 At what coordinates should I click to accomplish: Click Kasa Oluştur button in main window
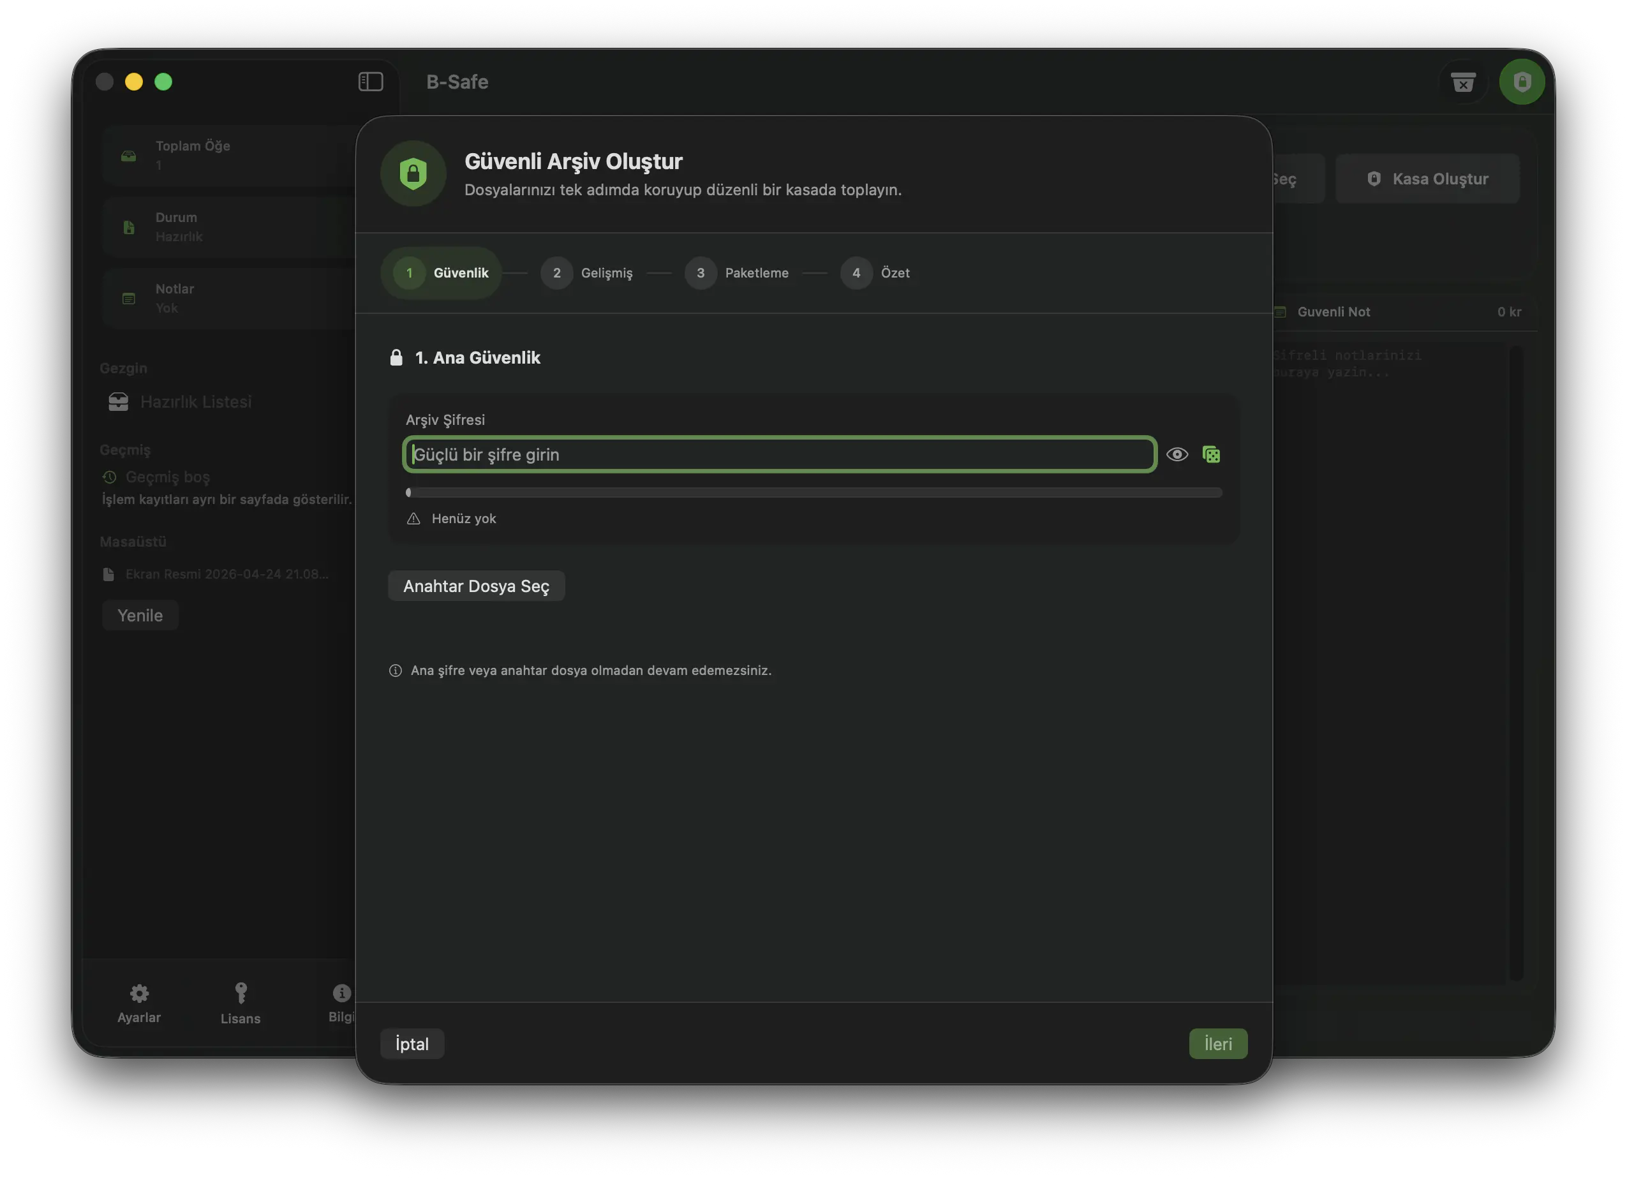point(1427,179)
